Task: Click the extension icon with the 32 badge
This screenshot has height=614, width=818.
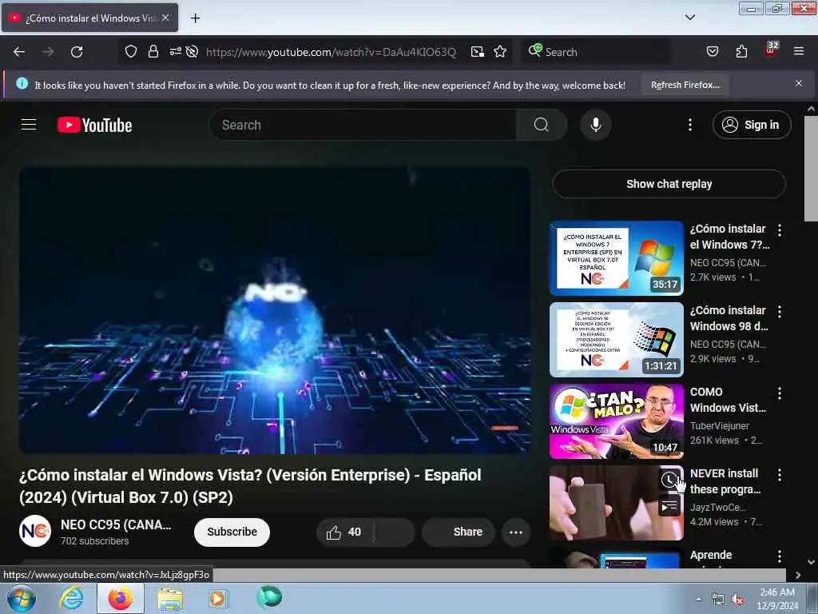Action: coord(771,49)
